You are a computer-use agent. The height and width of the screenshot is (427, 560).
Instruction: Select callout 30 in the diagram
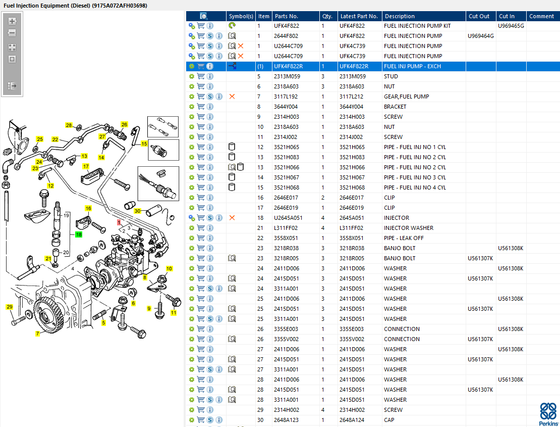[138, 211]
